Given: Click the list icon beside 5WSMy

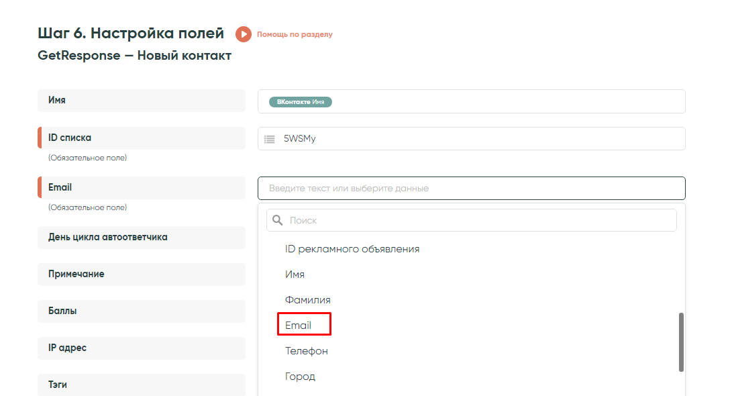Looking at the screenshot, I should [x=270, y=139].
